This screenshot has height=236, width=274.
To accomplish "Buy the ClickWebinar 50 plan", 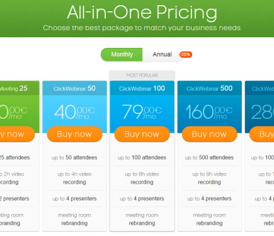I will (74, 134).
